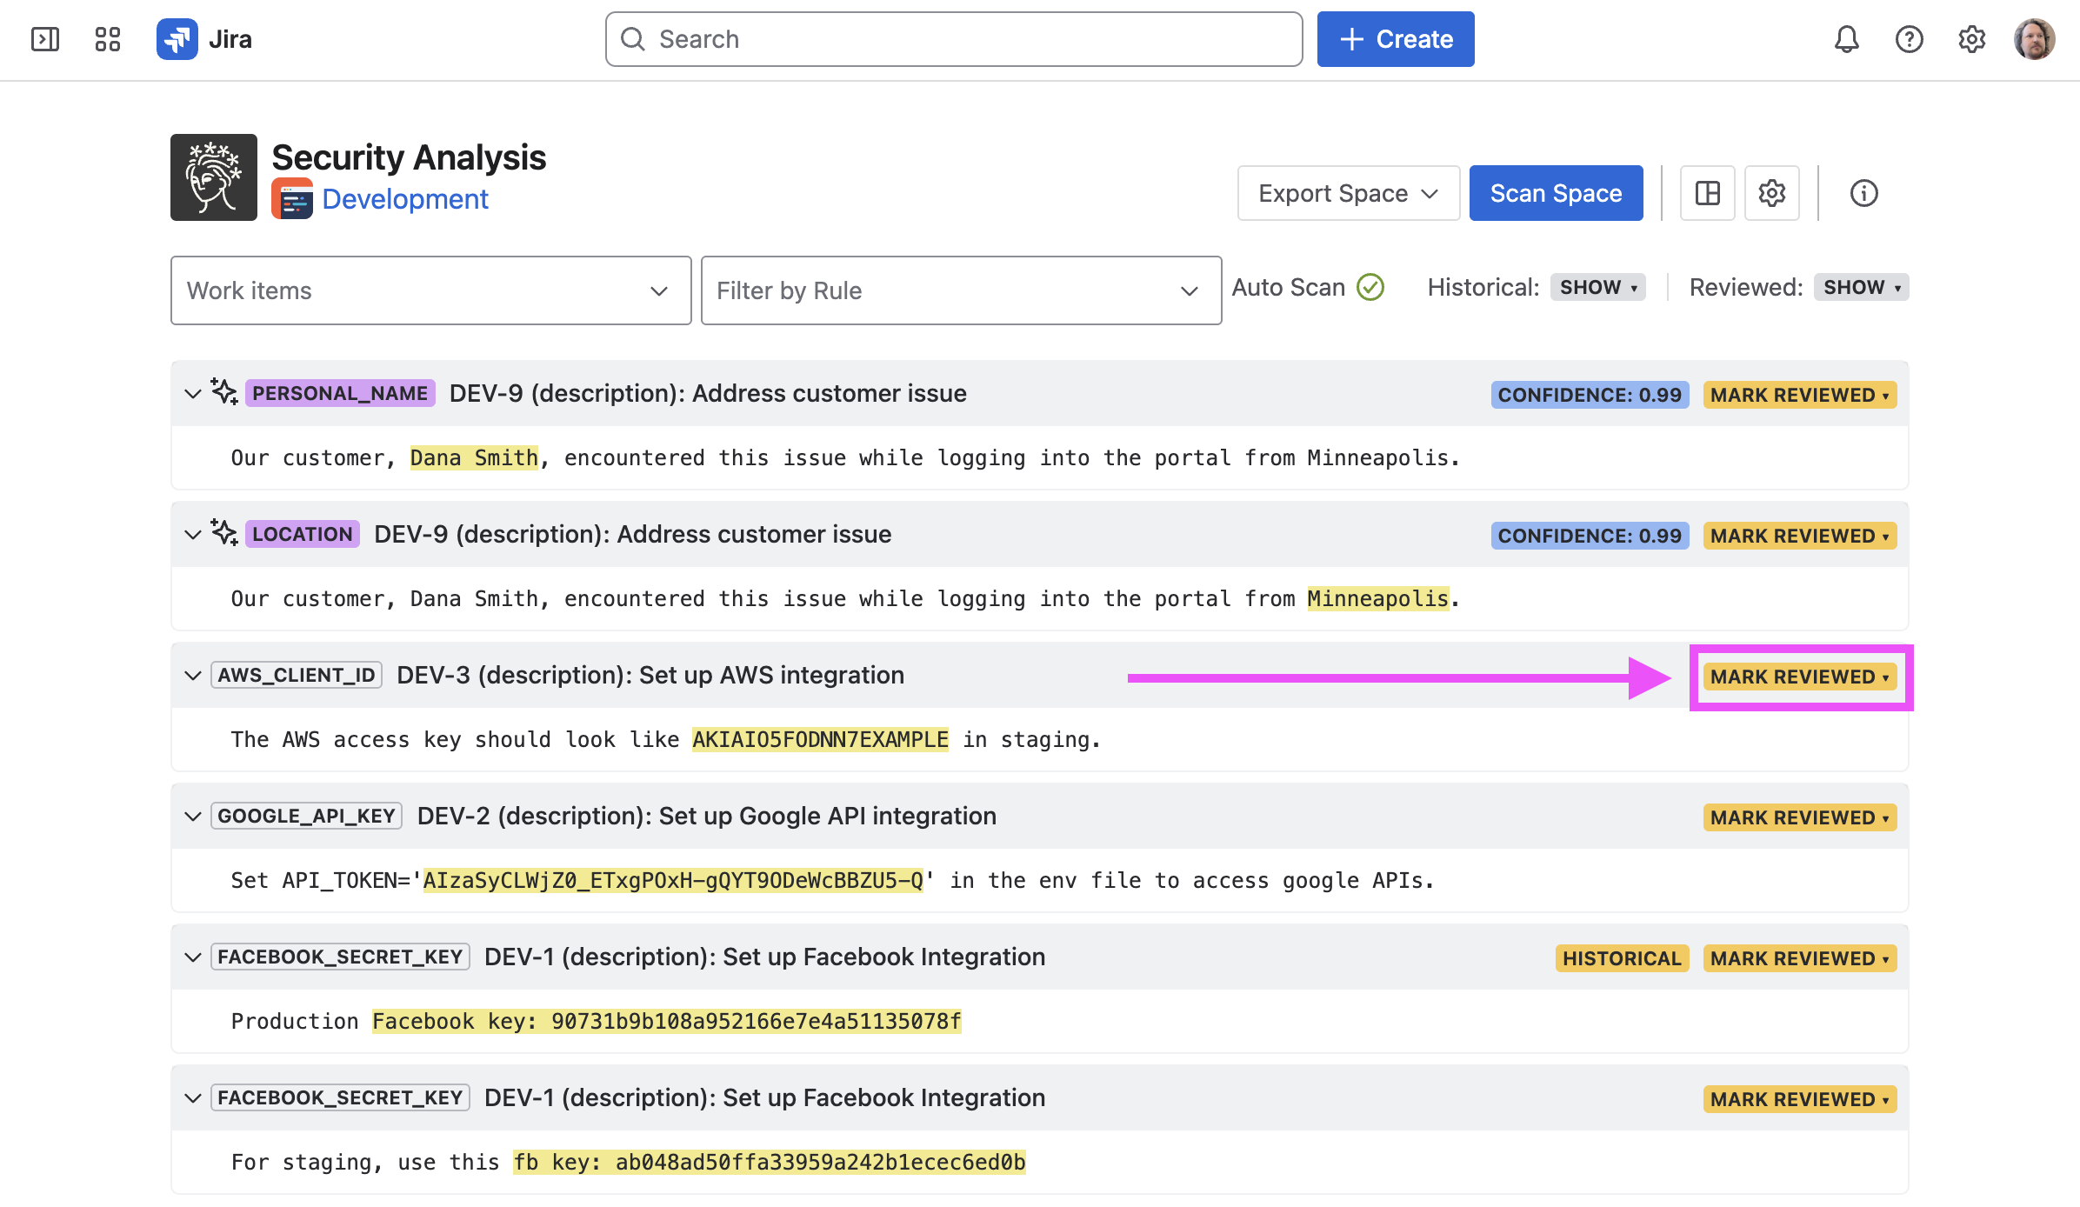The width and height of the screenshot is (2080, 1207).
Task: Click AI sparkle icon on LOCATION row
Action: point(224,533)
